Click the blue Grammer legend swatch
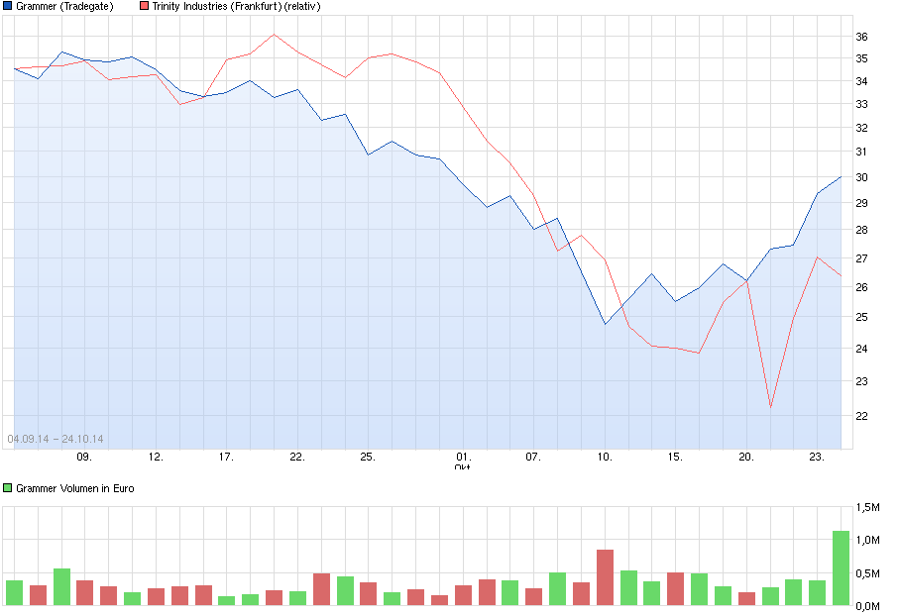Screen dimensions: 899x616 [8, 6]
